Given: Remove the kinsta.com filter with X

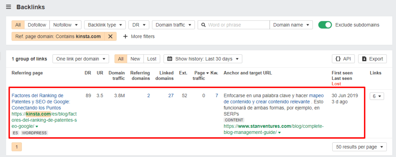Looking at the screenshot, I should (110, 36).
